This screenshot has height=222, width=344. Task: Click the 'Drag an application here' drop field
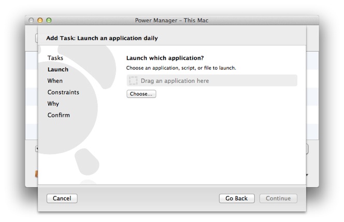point(212,80)
